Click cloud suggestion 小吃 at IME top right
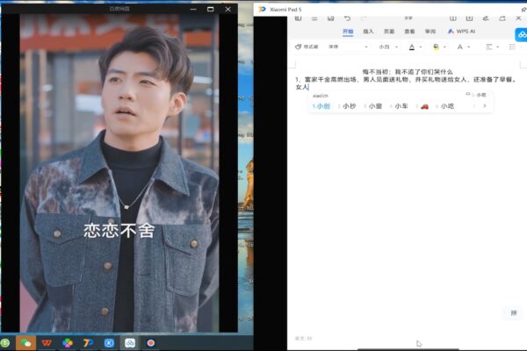Viewport: 527px width, 351px height. [x=481, y=95]
